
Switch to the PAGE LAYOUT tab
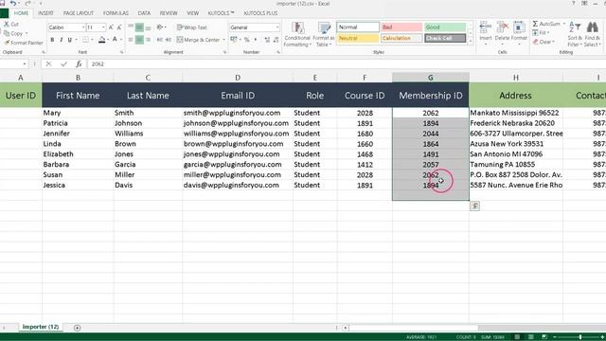point(79,13)
